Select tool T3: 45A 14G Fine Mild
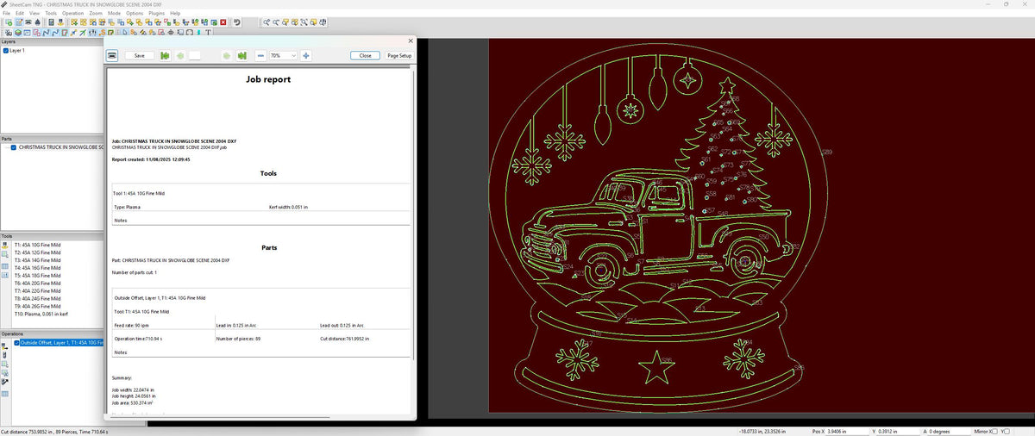Screen dimensions: 1035x436 click(38, 260)
